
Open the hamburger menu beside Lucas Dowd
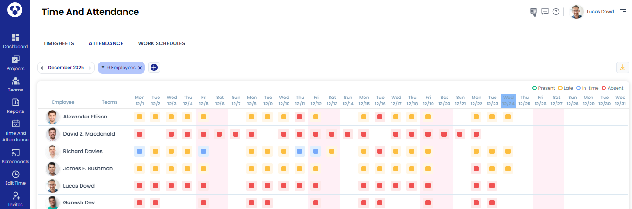623,12
